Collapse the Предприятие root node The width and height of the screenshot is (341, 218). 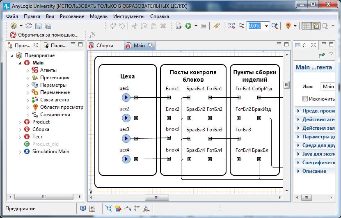[12, 56]
